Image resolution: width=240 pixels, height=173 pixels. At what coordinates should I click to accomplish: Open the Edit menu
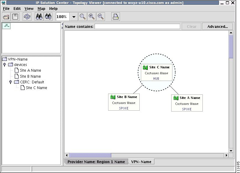pos(17,9)
